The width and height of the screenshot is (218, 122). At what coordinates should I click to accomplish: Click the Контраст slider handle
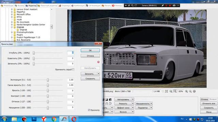coord(48,96)
